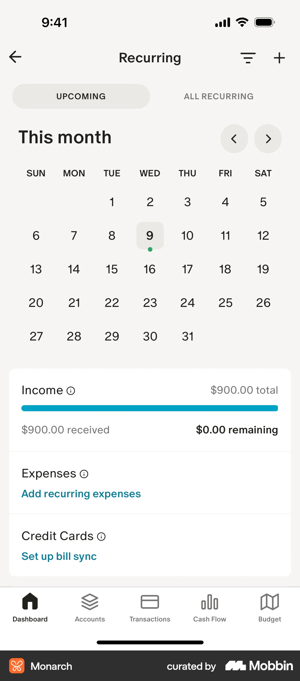Open the Dashboard tab

point(30,607)
